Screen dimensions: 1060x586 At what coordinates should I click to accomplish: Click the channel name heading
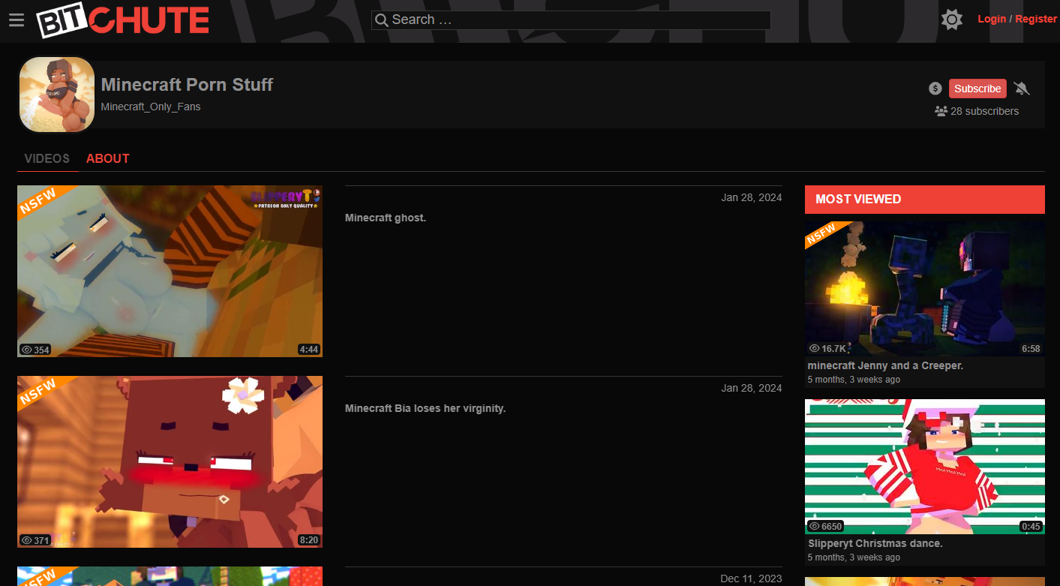[187, 85]
